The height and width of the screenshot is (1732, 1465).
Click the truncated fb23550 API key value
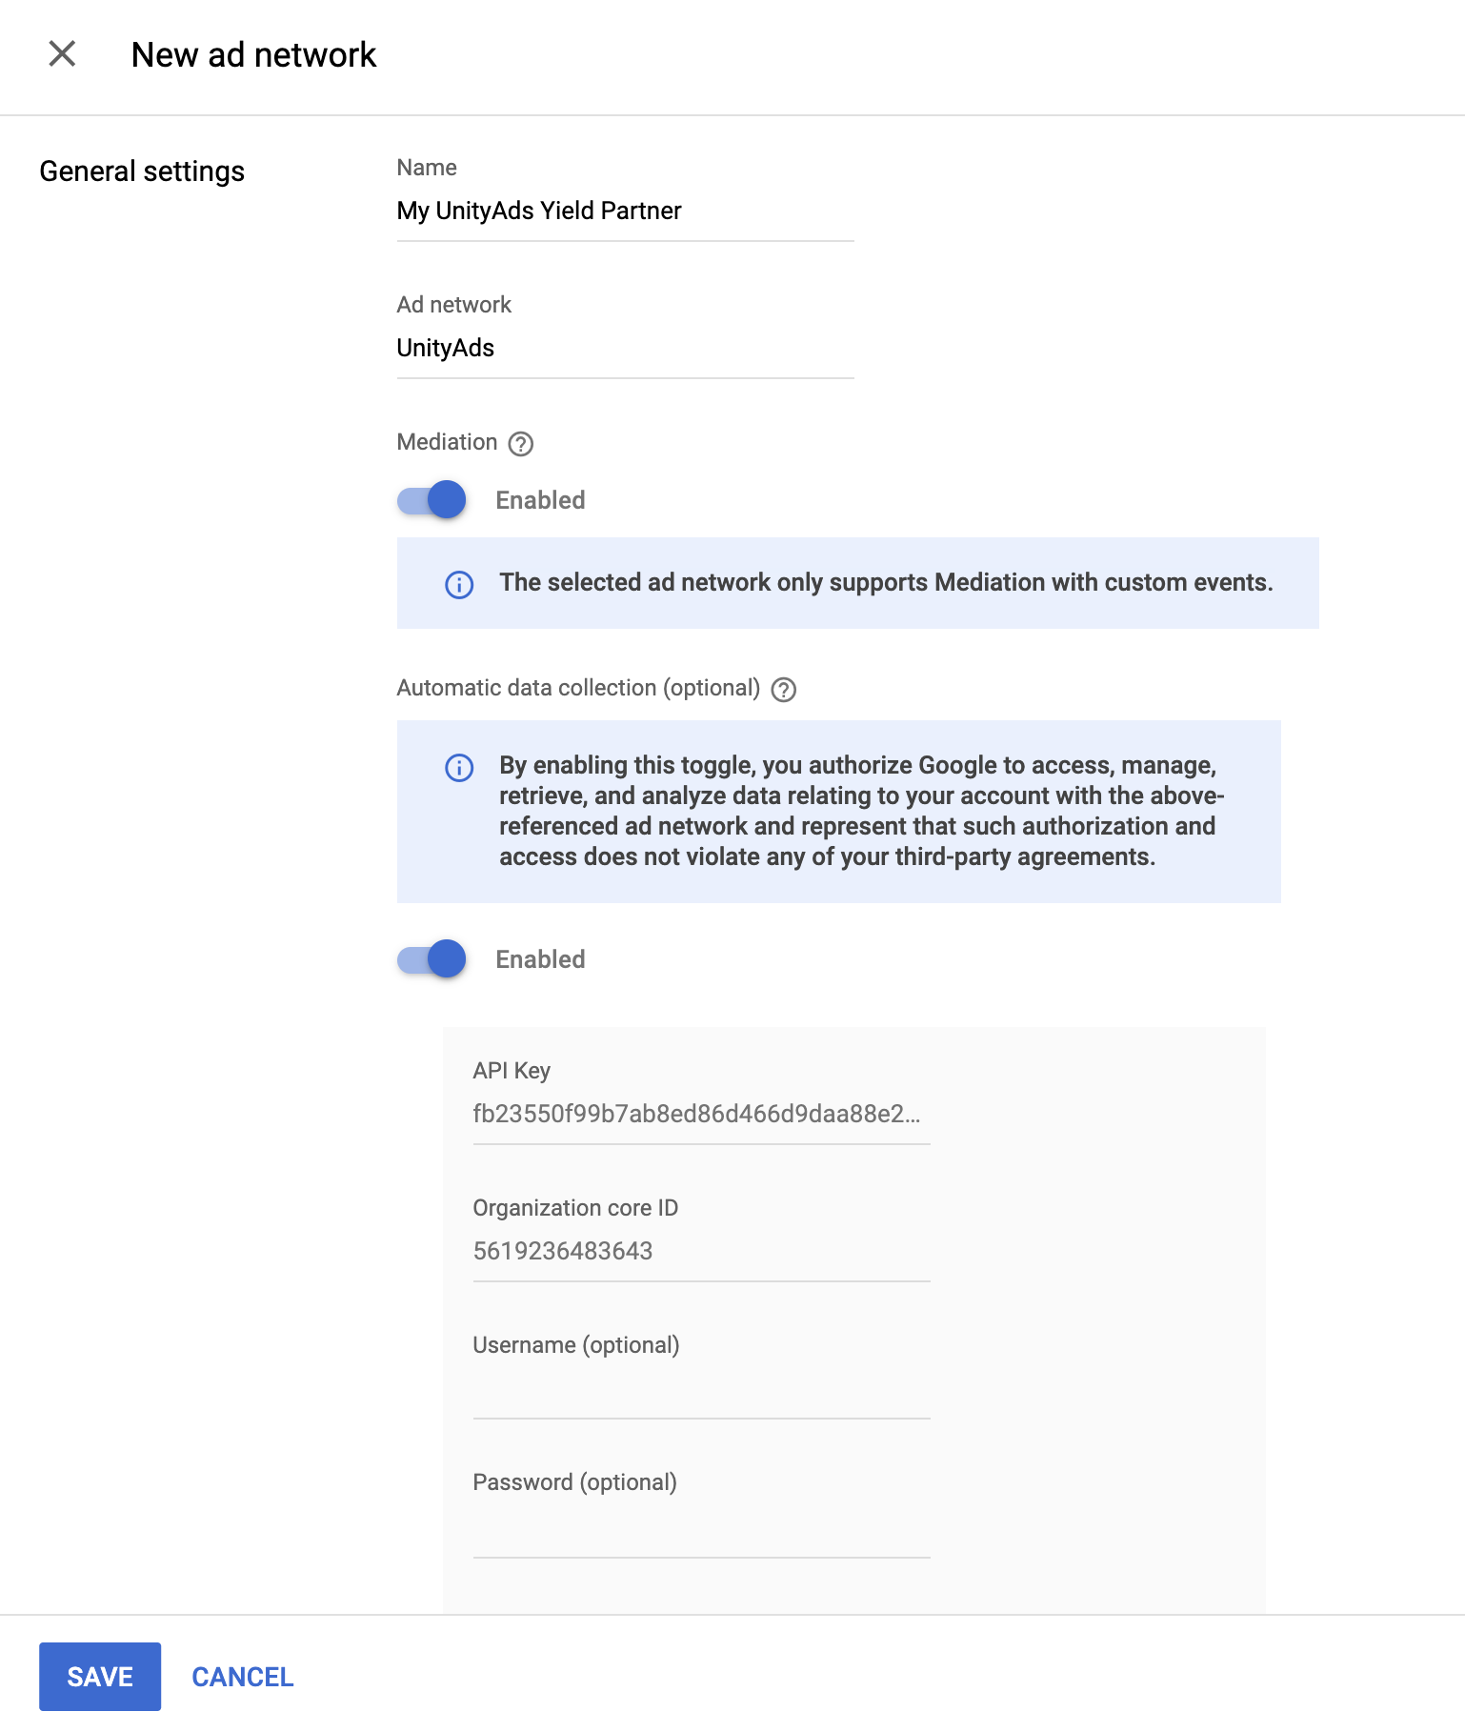point(700,1113)
